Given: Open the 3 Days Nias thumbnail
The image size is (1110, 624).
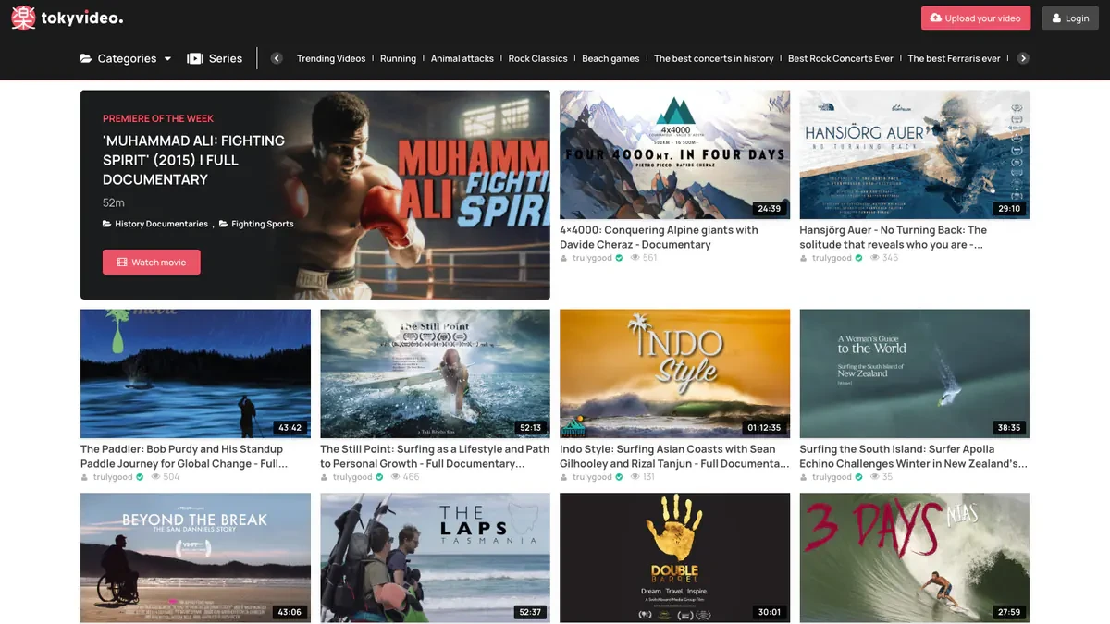Looking at the screenshot, I should click(914, 557).
